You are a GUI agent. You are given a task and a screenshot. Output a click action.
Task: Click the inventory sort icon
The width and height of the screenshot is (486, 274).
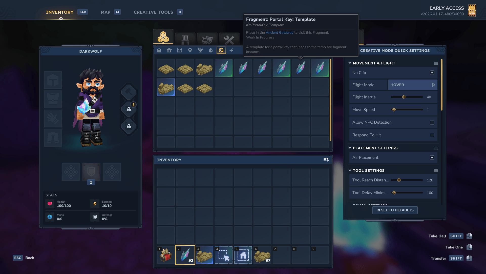click(x=326, y=160)
